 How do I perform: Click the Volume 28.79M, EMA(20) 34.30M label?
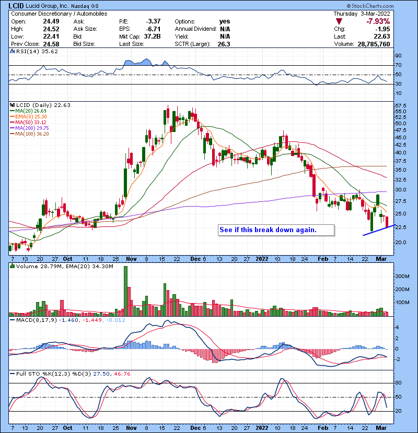65,266
